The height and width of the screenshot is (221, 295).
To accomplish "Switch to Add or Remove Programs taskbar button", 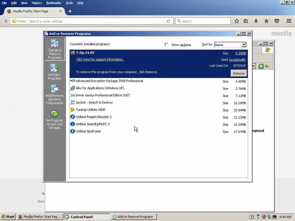I will pyautogui.click(x=134, y=217).
